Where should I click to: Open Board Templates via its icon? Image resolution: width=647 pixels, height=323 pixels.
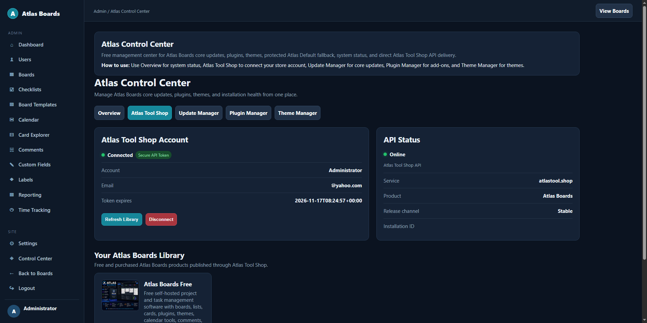coord(12,105)
